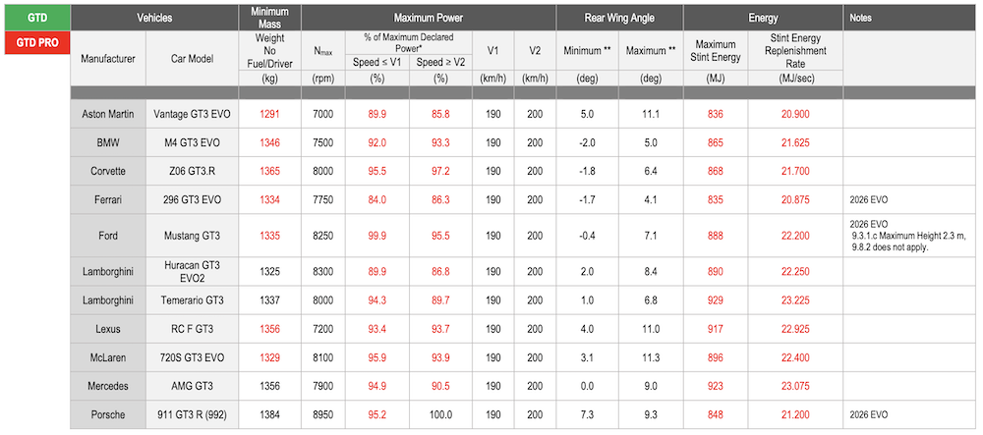Viewport: 983px width, 435px height.
Task: Click the Aston Martin manufacturer cell
Action: coord(108,115)
